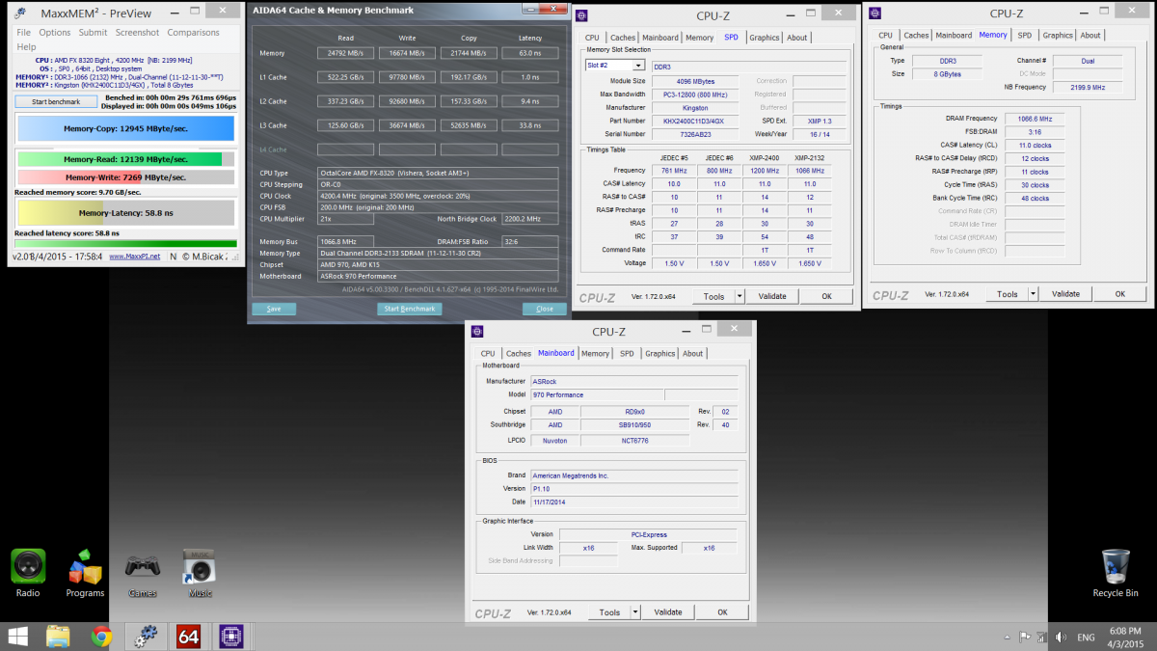
Task: Open the Programs desktop folder icon
Action: 85,567
